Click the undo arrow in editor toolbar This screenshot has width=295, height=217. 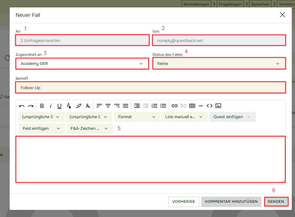click(x=22, y=106)
